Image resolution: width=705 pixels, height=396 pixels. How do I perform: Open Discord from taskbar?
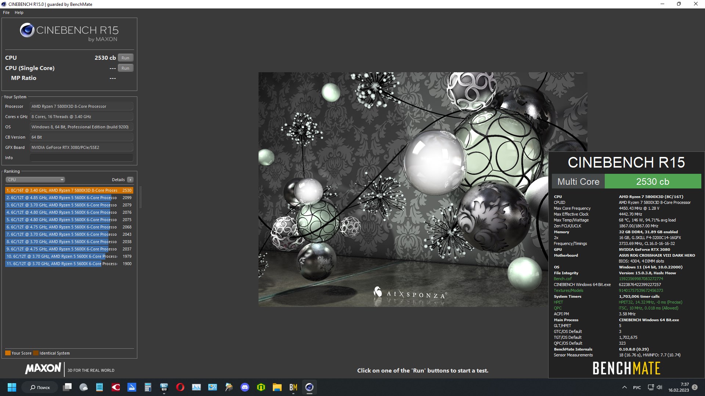(245, 387)
